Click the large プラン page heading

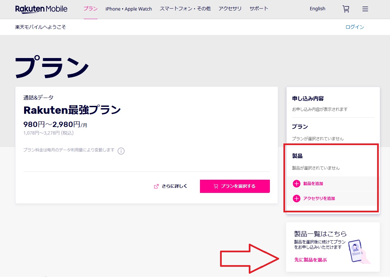coord(52,67)
